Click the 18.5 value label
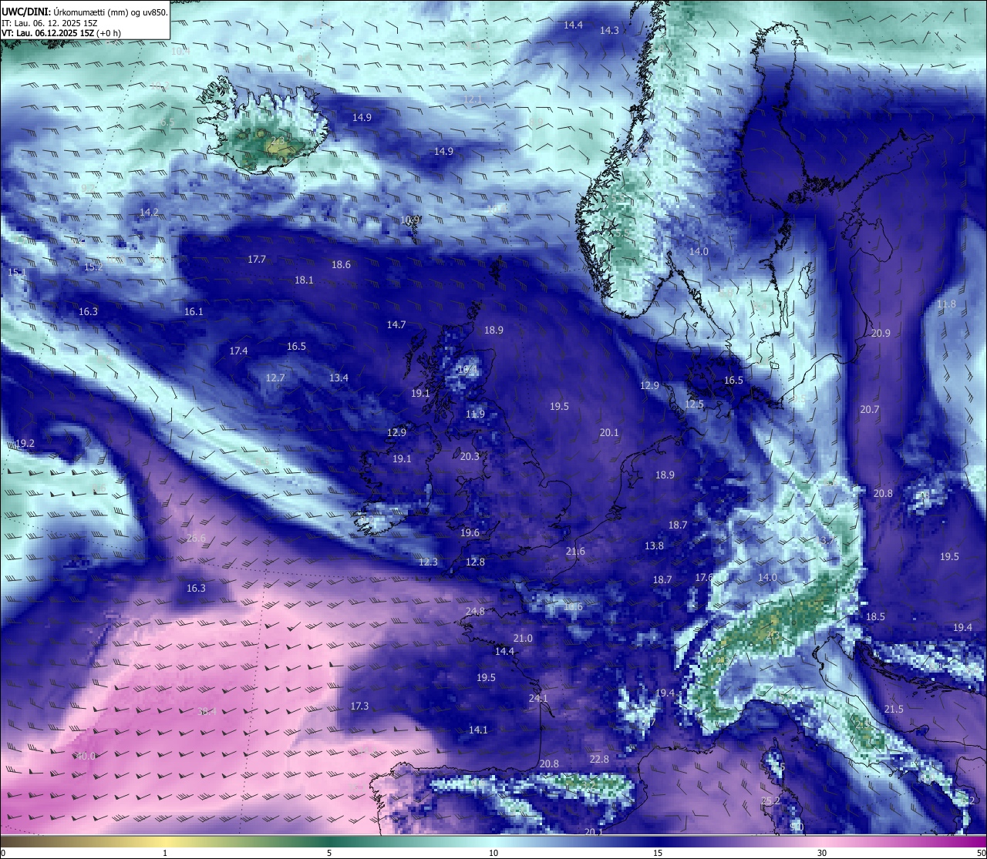The height and width of the screenshot is (859, 987). (875, 616)
